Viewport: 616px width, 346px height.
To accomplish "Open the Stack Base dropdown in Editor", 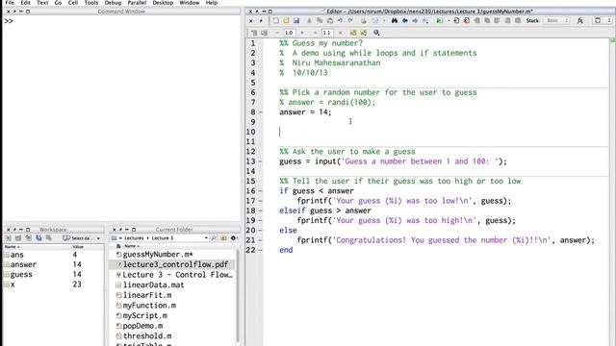I will coord(556,21).
